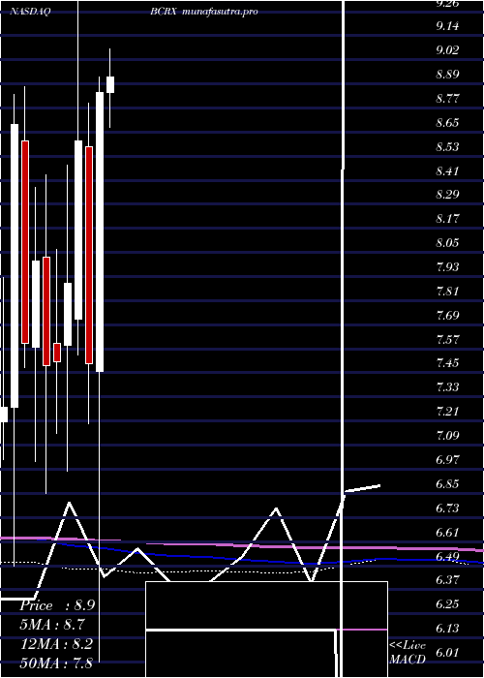484x678 pixels.
Task: Click the 6.13 price axis label
Action: (447, 629)
